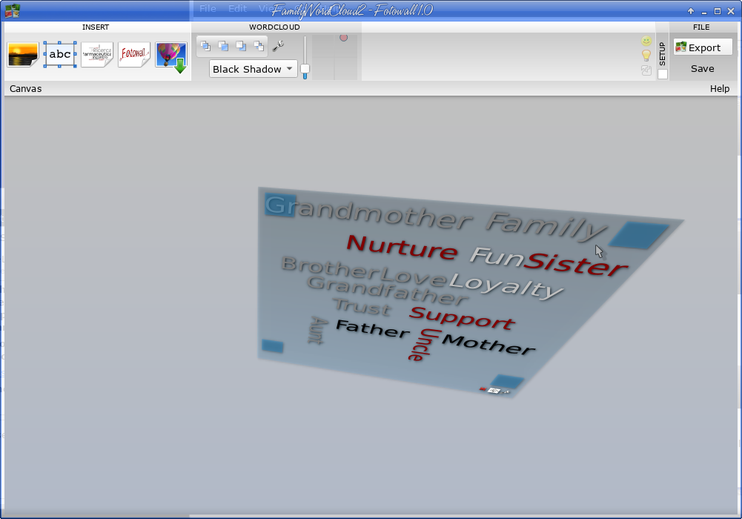Click the Export button
Viewport: 742px width, 519px height.
[703, 47]
